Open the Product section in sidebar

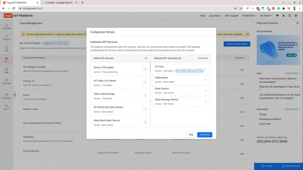(x=6, y=37)
